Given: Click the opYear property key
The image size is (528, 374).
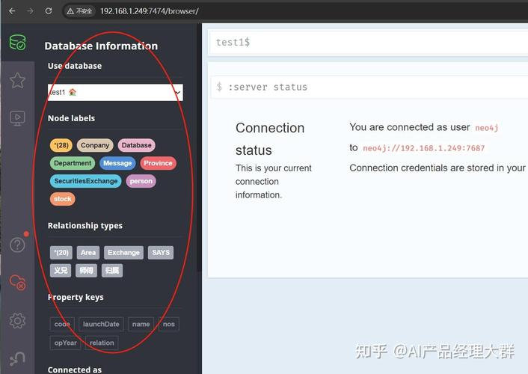Looking at the screenshot, I should [66, 343].
